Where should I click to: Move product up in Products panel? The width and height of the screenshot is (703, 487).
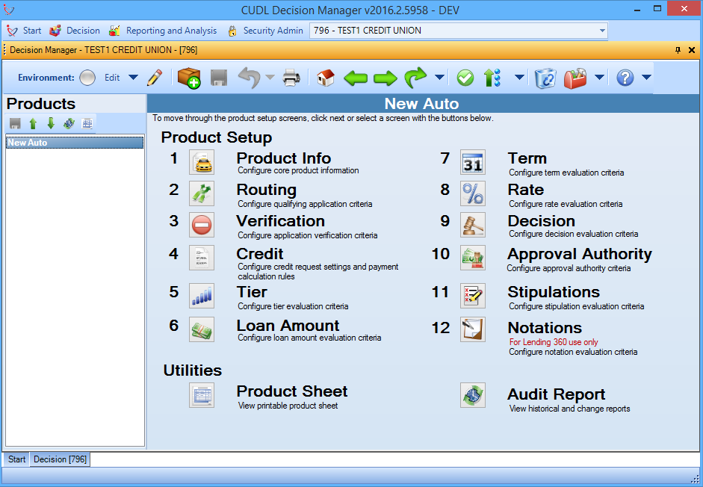point(33,123)
